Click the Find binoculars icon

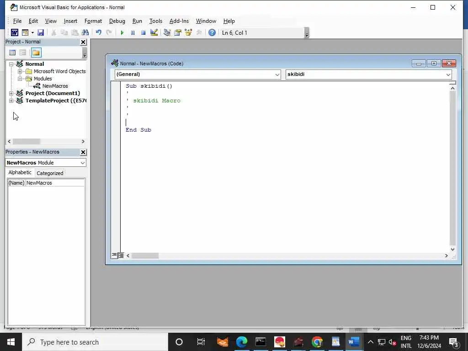[x=85, y=32]
